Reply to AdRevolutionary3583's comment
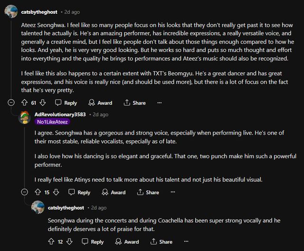 tap(79, 193)
